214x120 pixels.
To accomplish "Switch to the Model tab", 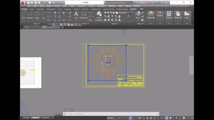I will [x=26, y=117].
